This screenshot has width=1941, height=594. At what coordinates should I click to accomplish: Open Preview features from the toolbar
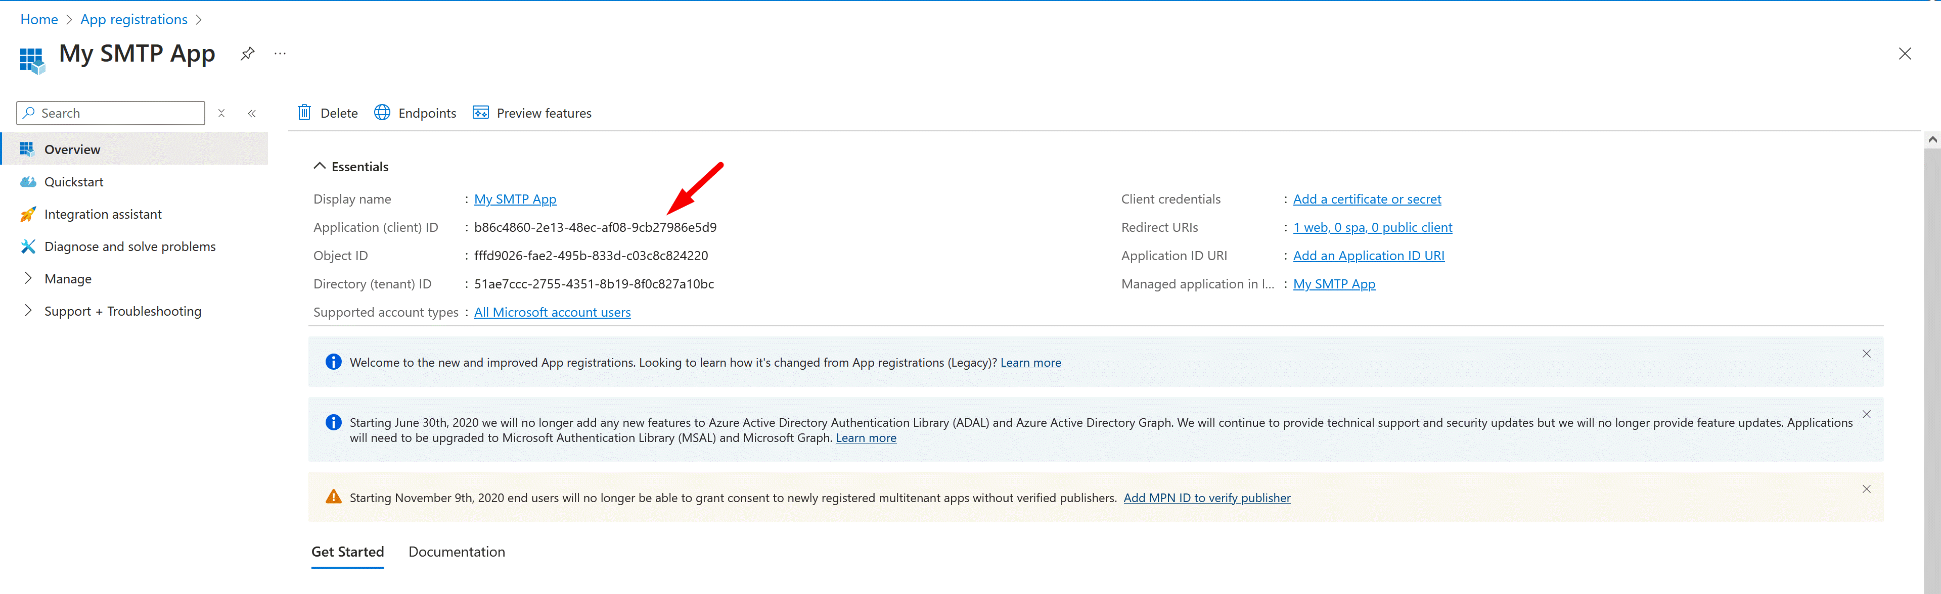[x=532, y=113]
